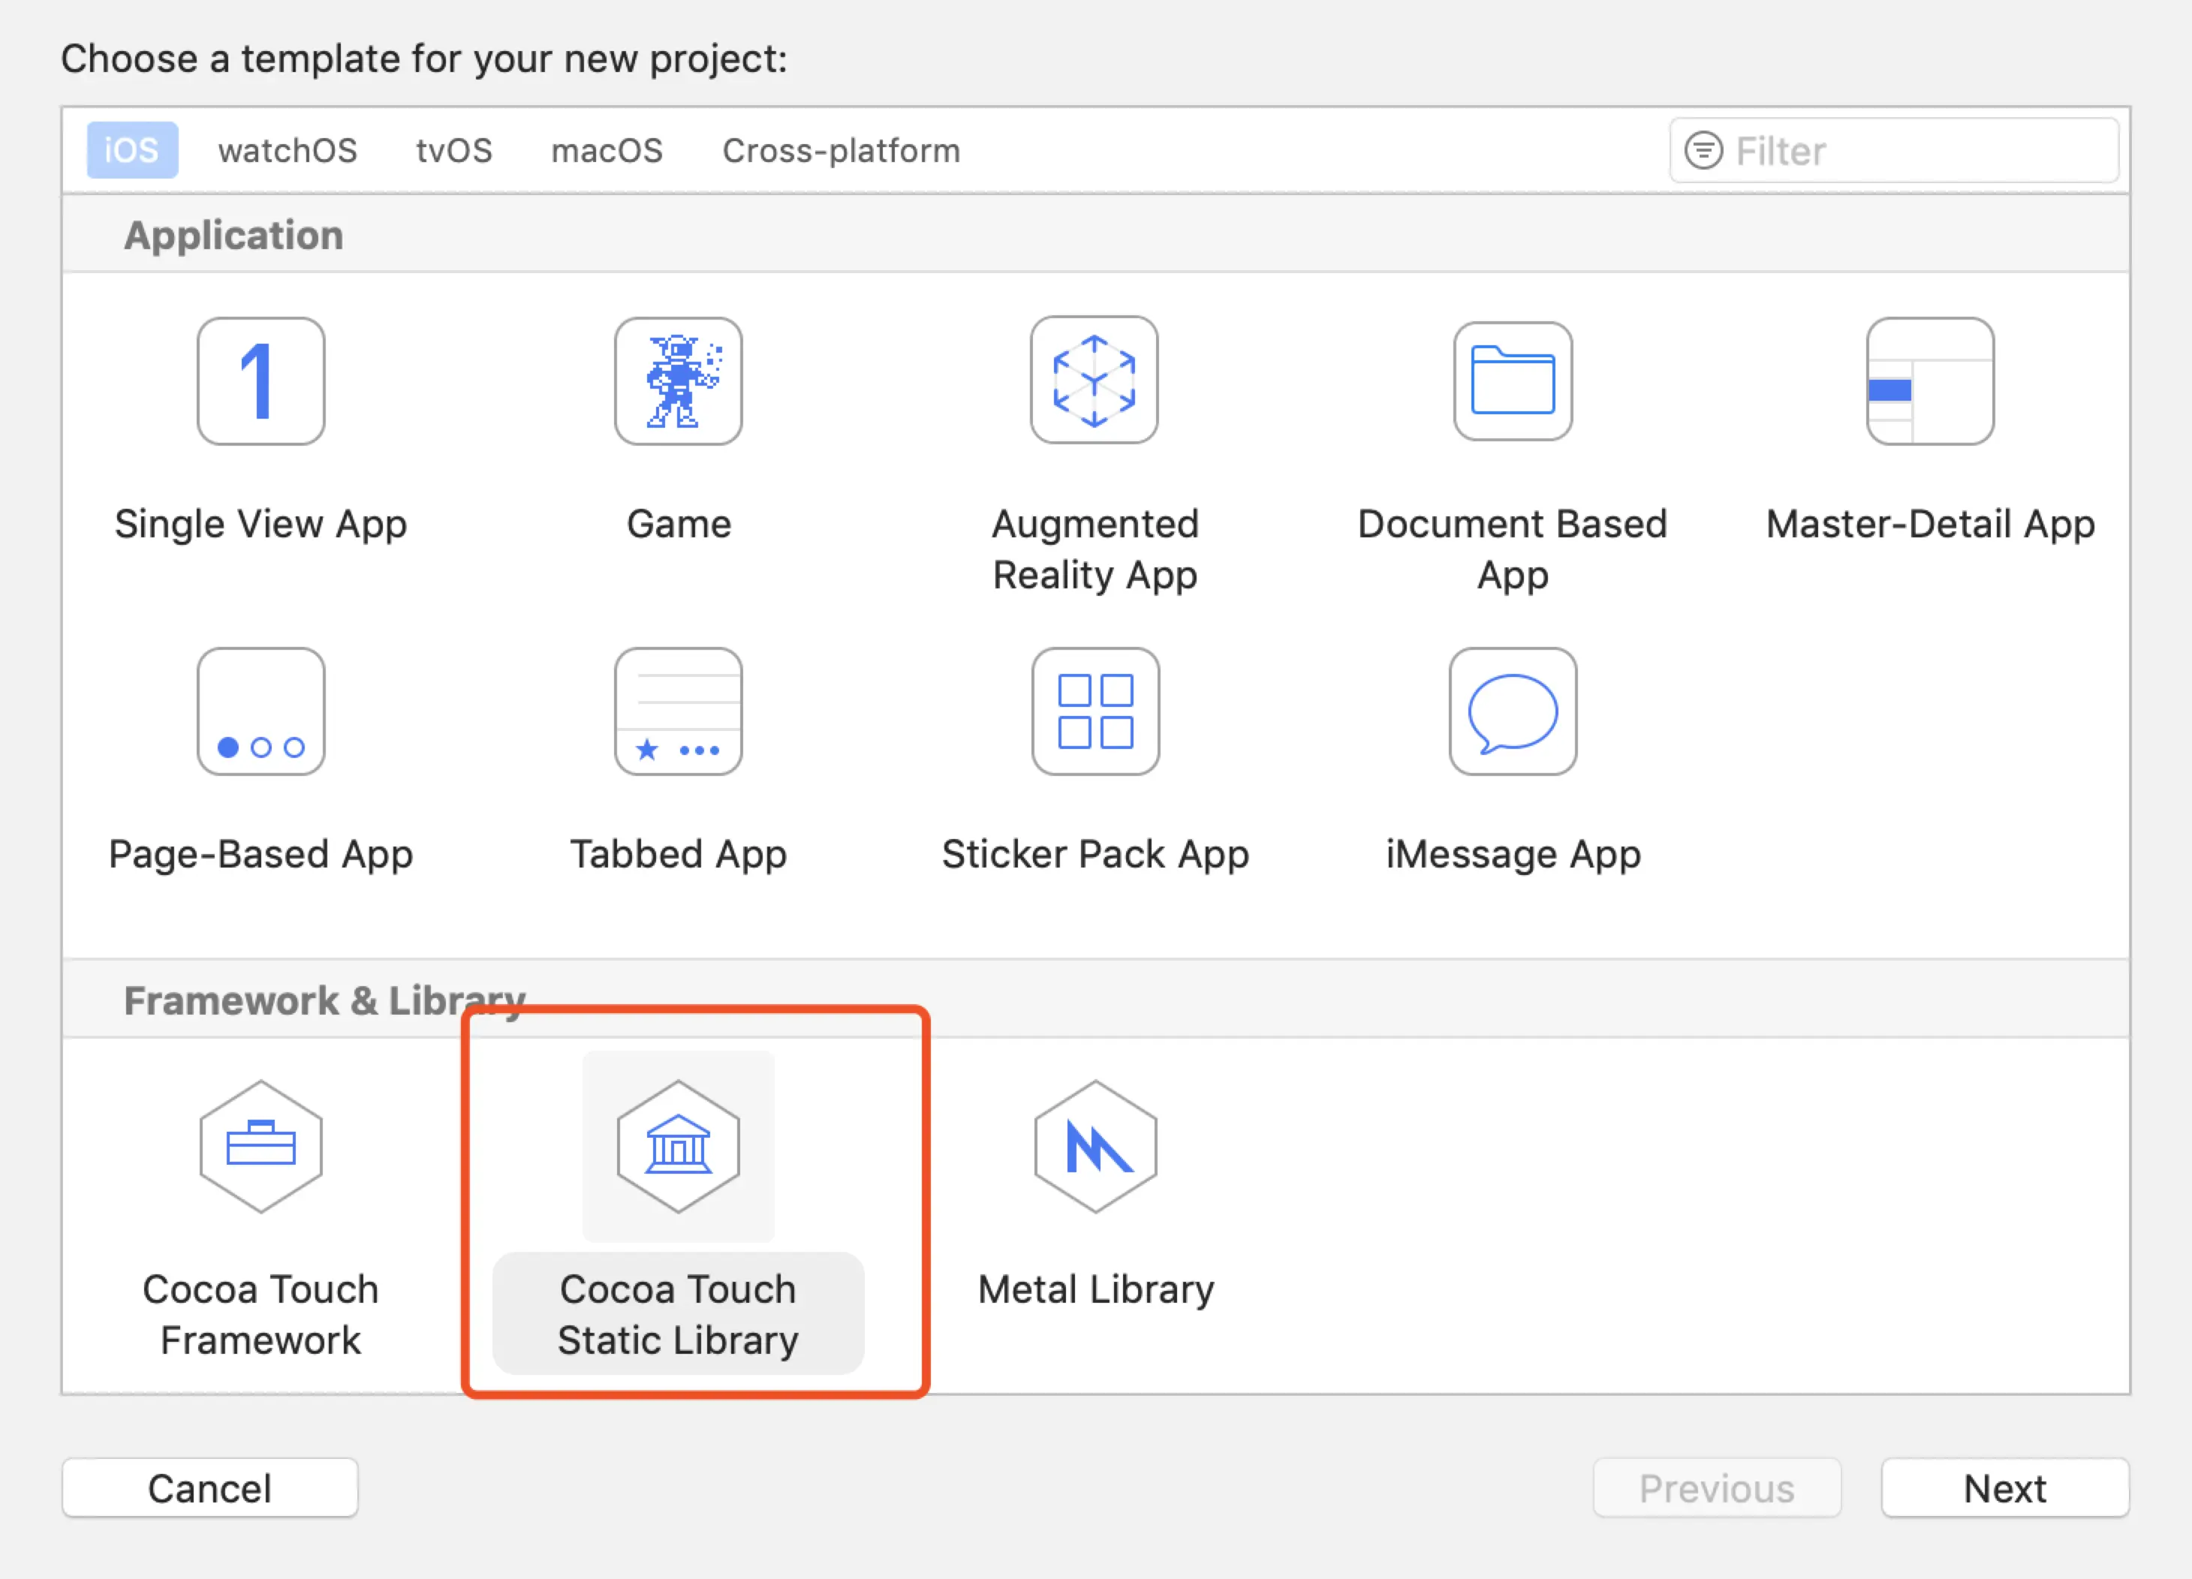Screen dimensions: 2192x1579
Task: Choose the Metal Library template icon
Action: (1095, 1146)
